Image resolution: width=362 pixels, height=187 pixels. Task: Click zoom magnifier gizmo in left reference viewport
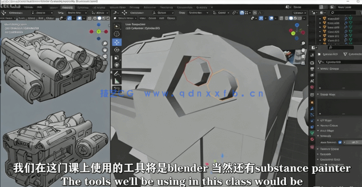coord(105,43)
